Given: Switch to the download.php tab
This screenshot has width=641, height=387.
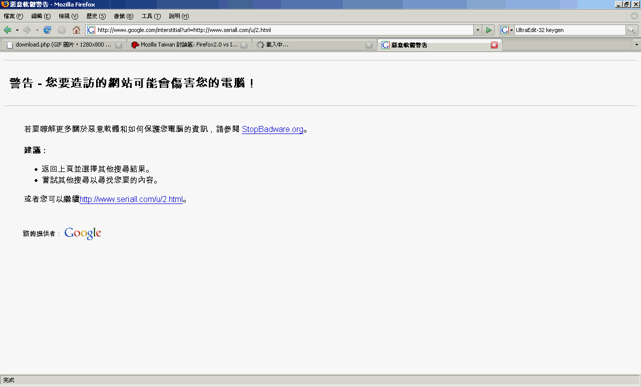Looking at the screenshot, I should [x=60, y=45].
